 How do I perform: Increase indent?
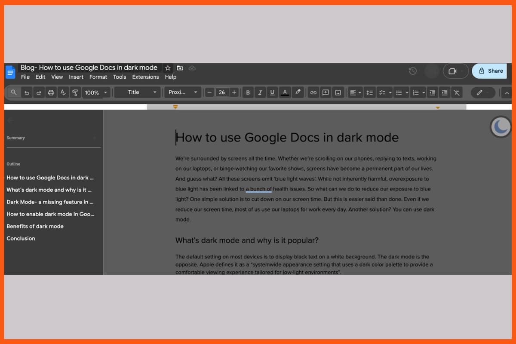point(445,92)
